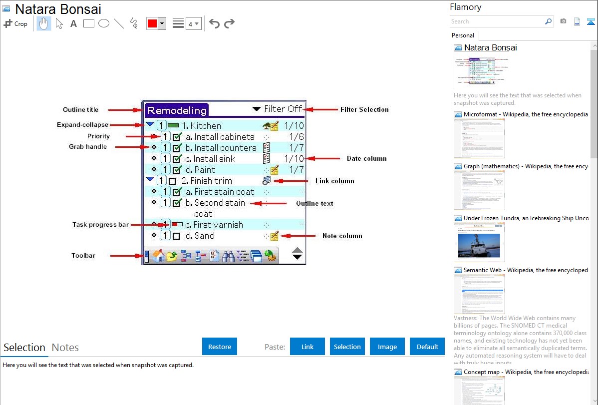Choose the arrow pointer selection tool
Image resolution: width=598 pixels, height=405 pixels.
point(59,23)
